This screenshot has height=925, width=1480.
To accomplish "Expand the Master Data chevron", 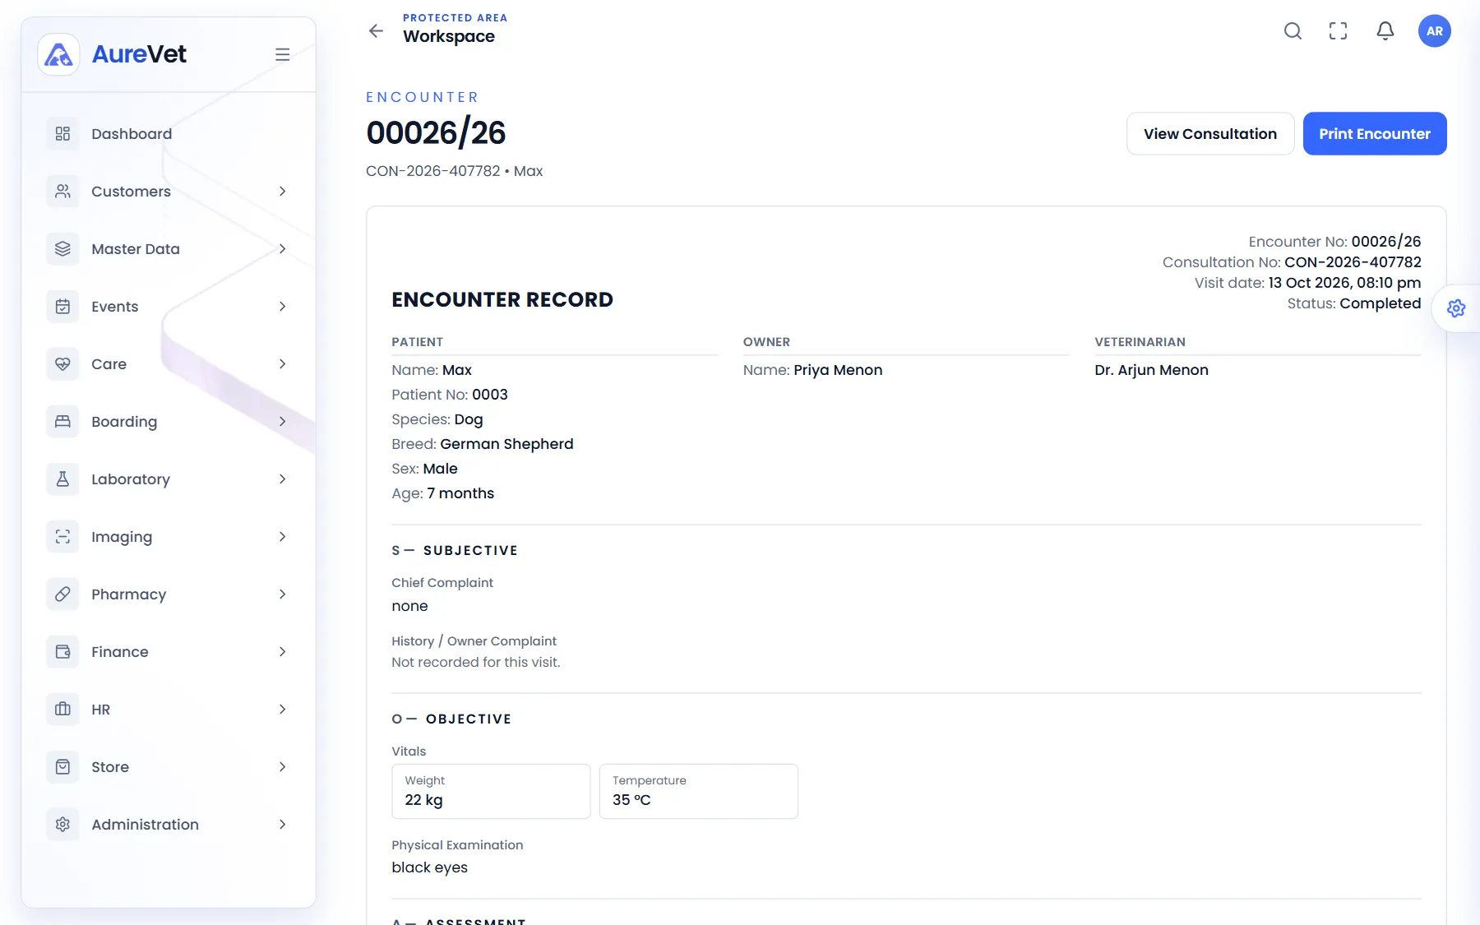I will point(282,249).
